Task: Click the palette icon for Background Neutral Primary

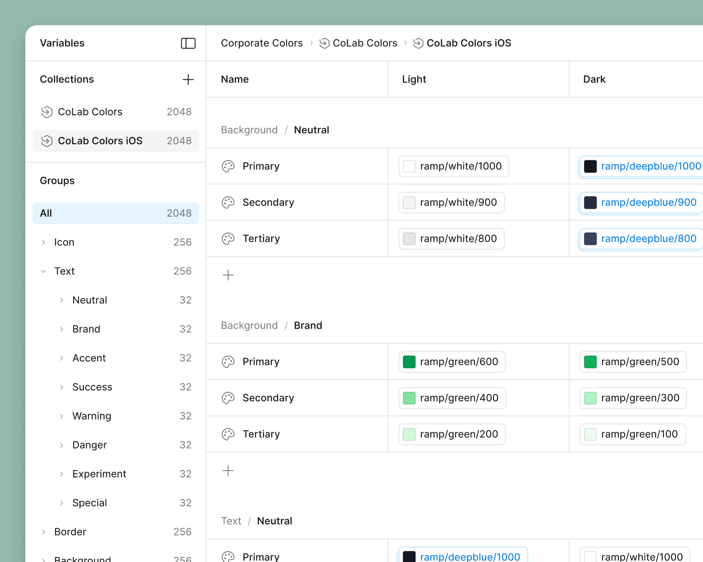Action: [x=228, y=166]
